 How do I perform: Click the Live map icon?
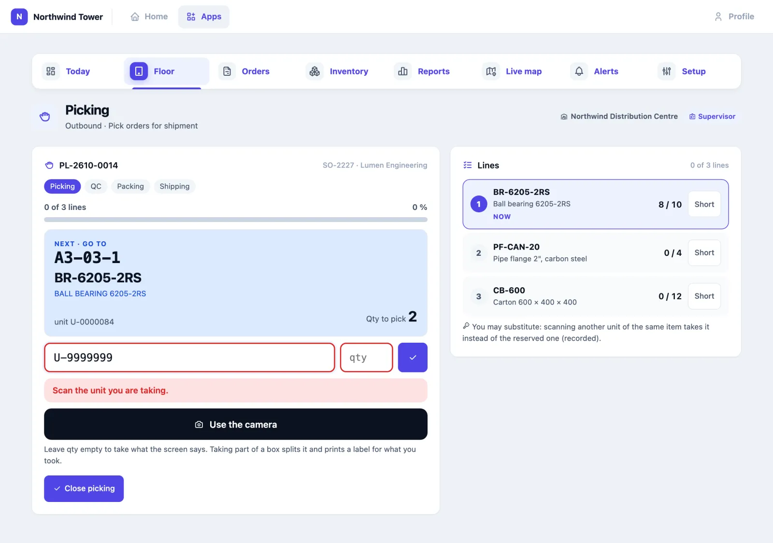pyautogui.click(x=491, y=71)
